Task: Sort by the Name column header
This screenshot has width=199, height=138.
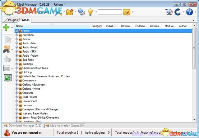Action: 53,26
